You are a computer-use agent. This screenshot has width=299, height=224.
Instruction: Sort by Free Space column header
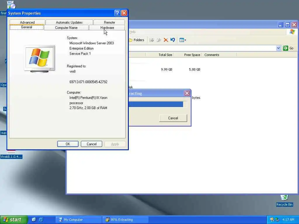(188, 55)
